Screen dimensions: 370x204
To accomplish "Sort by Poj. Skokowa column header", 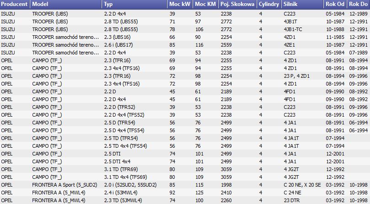I will click(x=237, y=4).
